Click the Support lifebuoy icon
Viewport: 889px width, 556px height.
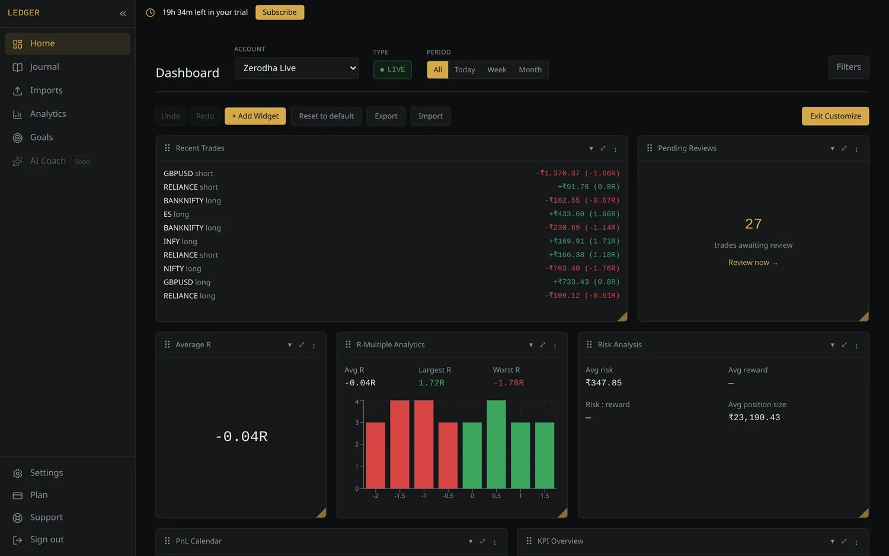[x=18, y=517]
